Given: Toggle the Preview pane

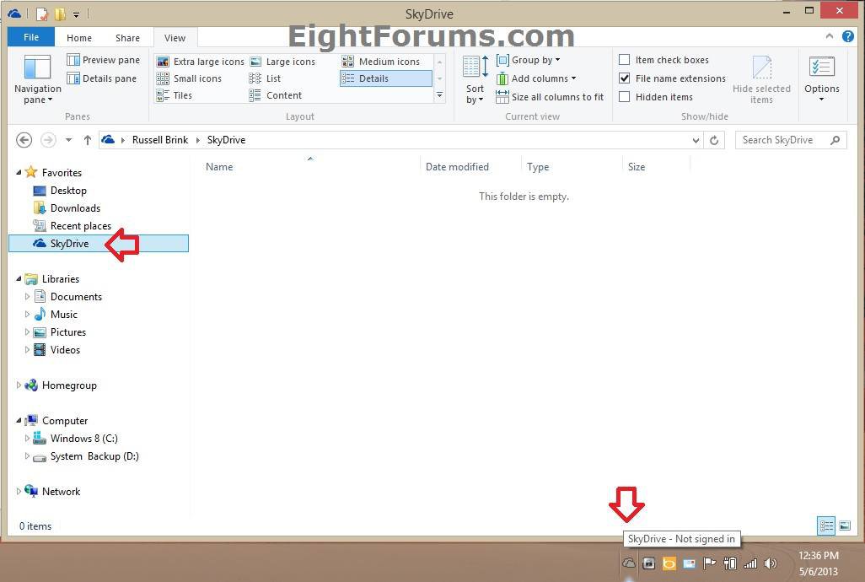Looking at the screenshot, I should [x=103, y=60].
